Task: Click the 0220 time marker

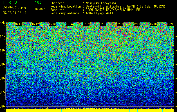Action: pos(170,24)
